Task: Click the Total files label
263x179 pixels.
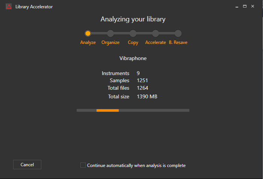Action: pos(118,88)
